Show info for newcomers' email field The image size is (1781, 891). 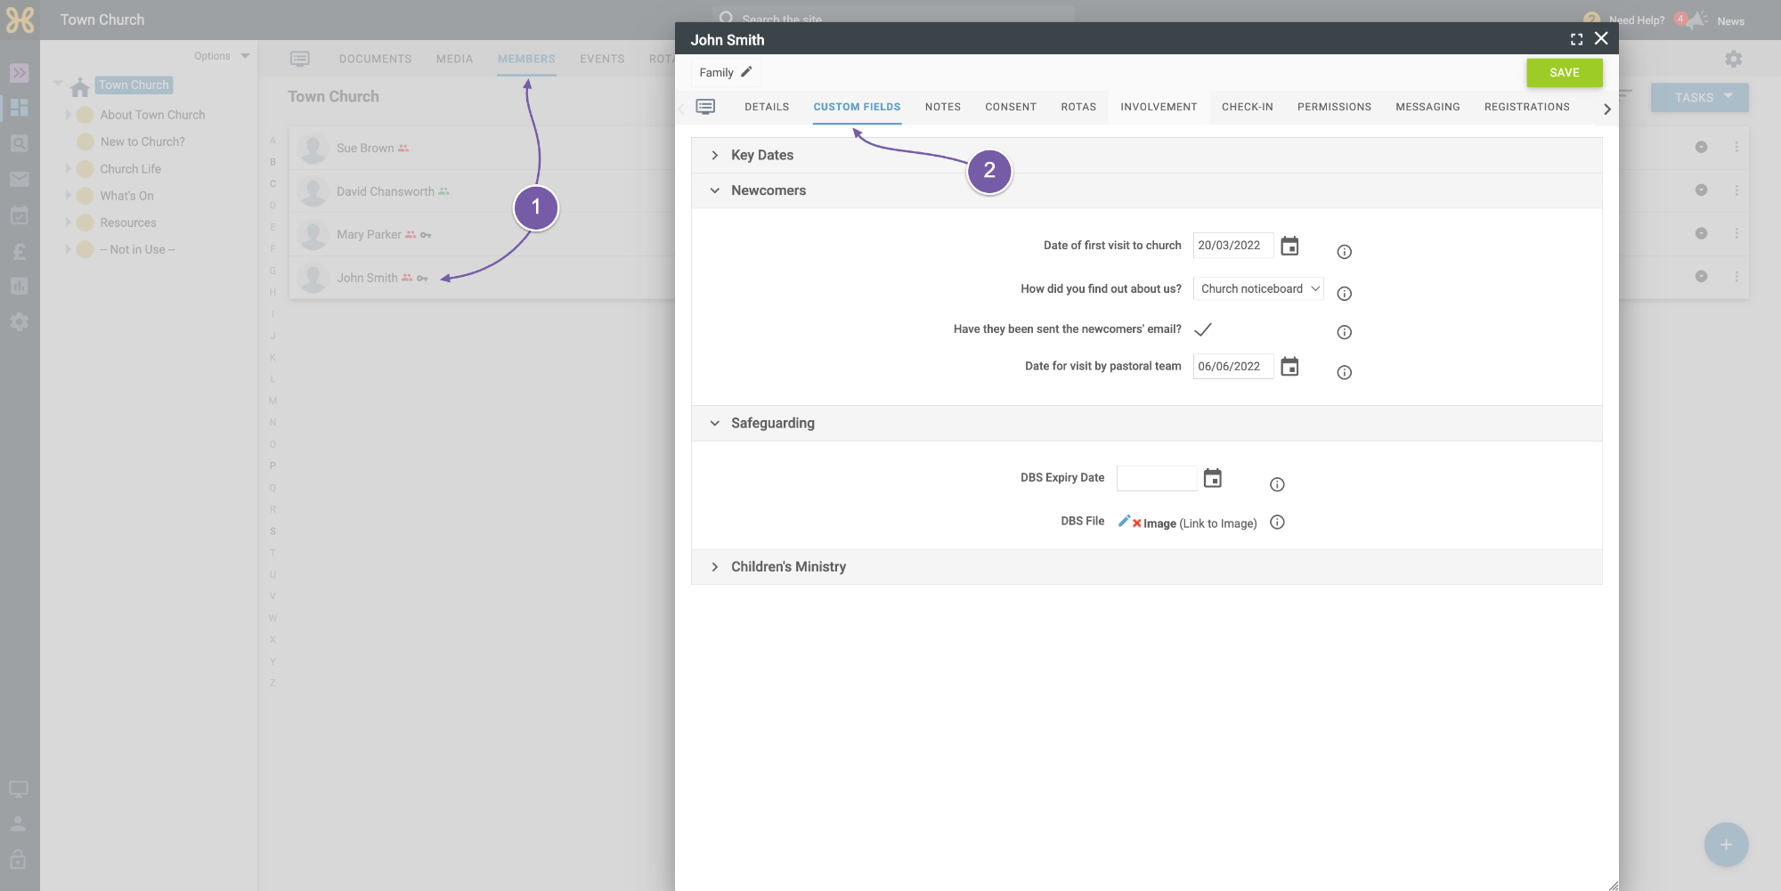(x=1345, y=332)
